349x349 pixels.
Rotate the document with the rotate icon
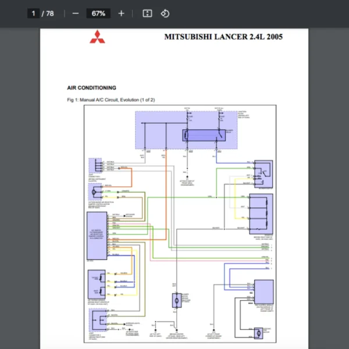(165, 13)
